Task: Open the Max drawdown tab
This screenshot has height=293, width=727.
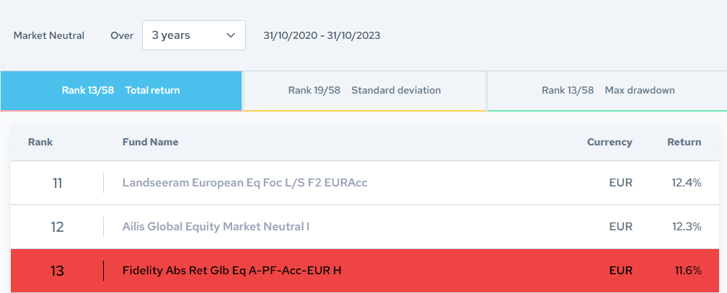Action: click(x=607, y=91)
